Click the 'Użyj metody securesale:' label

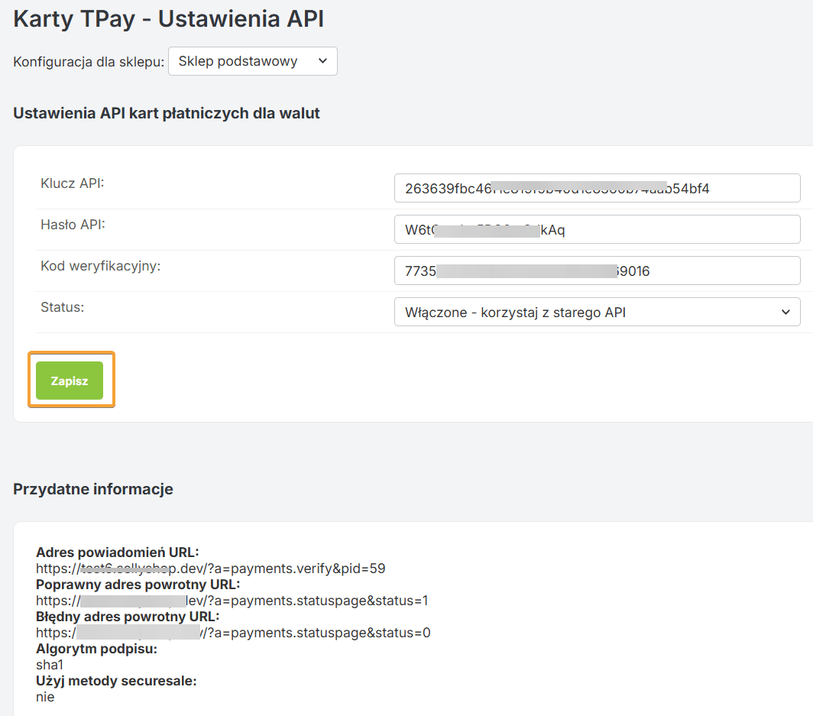[116, 681]
